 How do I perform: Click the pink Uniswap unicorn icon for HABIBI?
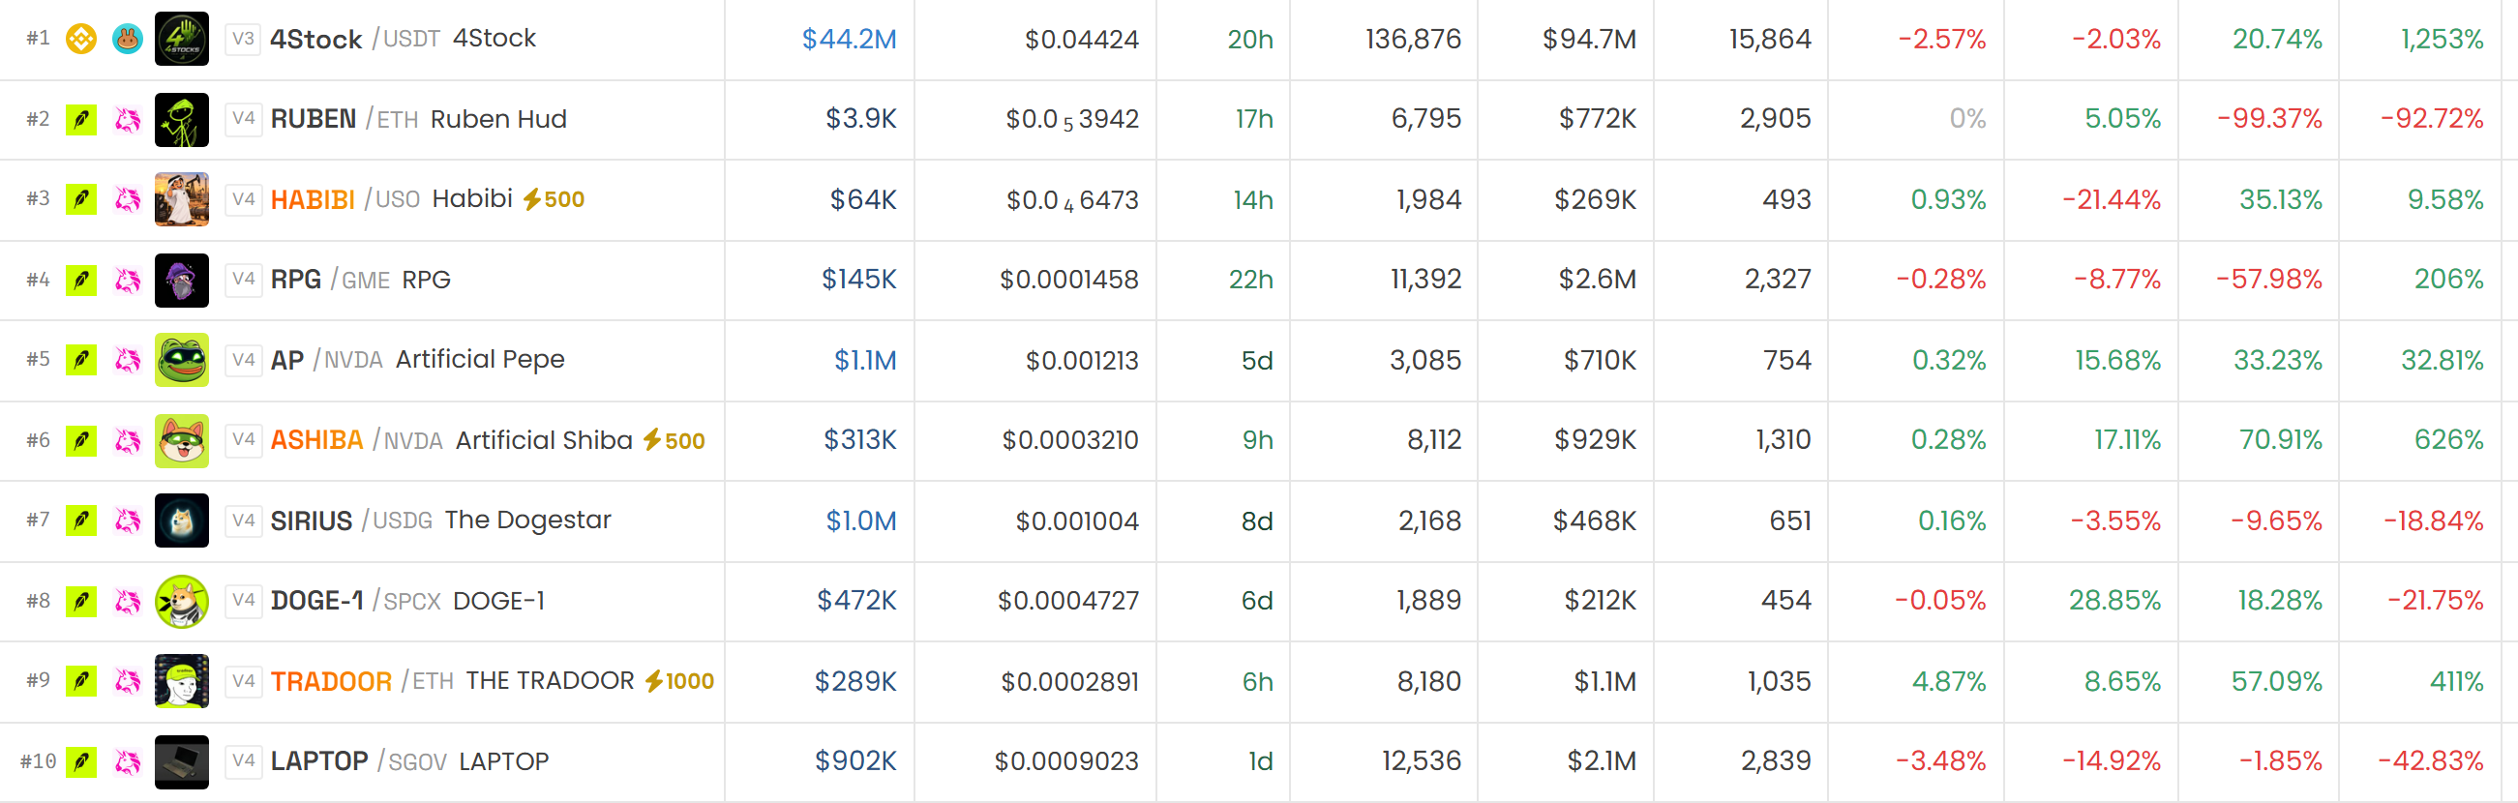pyautogui.click(x=127, y=199)
